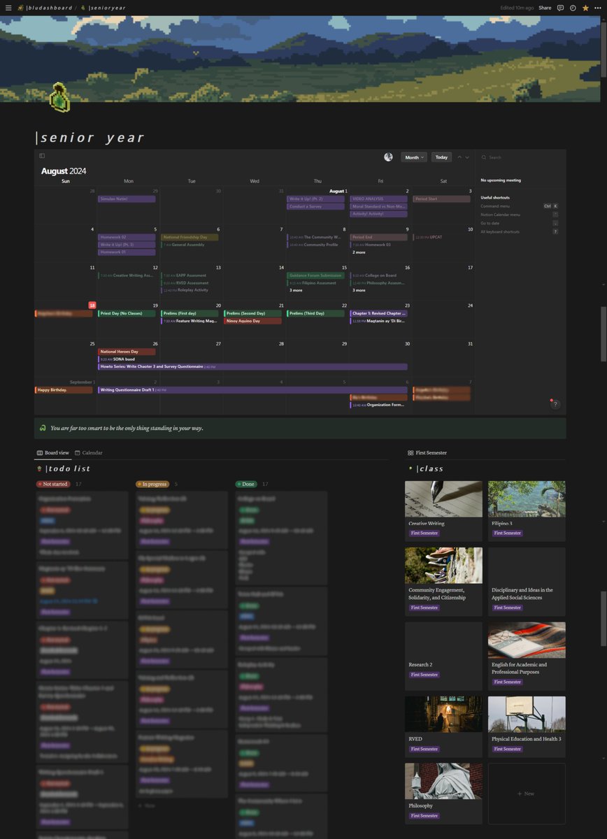Click the In progress status tag
Image resolution: width=607 pixels, height=839 pixels.
click(x=152, y=484)
